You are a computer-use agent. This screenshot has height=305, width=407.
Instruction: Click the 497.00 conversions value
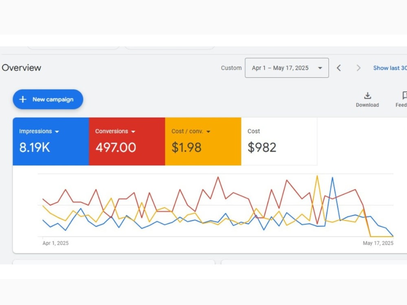116,147
